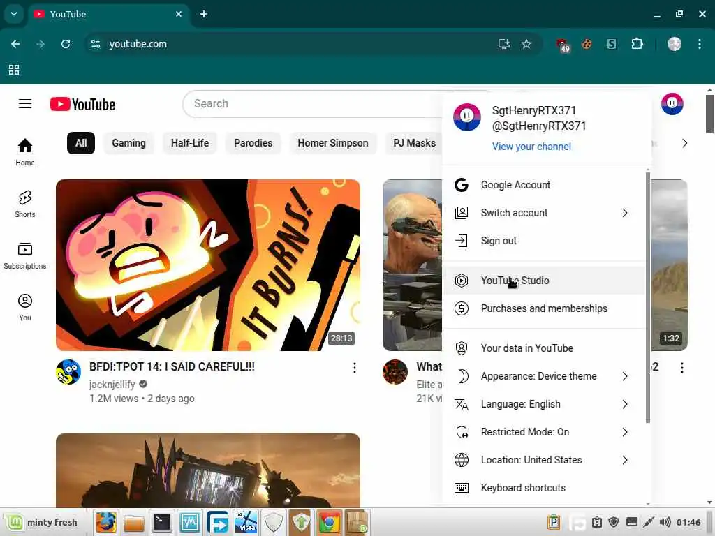715x536 pixels.
Task: Open Keyboard shortcuts entry
Action: point(543,488)
